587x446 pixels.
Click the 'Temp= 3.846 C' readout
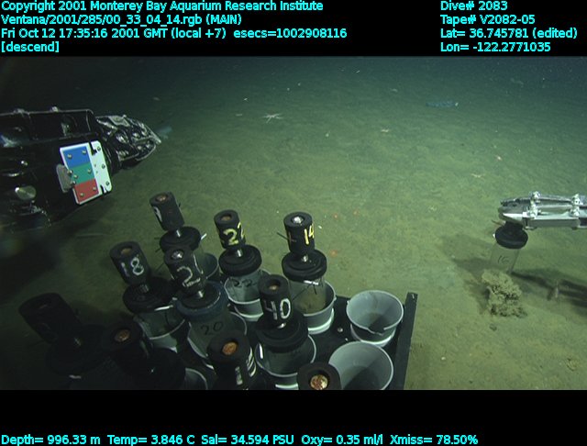point(150,440)
